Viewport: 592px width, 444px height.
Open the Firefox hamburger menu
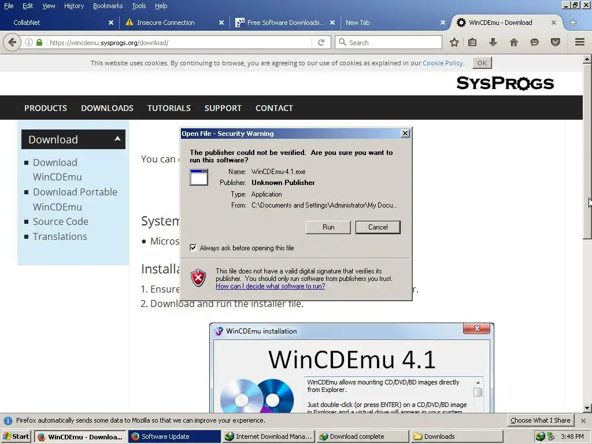(579, 42)
